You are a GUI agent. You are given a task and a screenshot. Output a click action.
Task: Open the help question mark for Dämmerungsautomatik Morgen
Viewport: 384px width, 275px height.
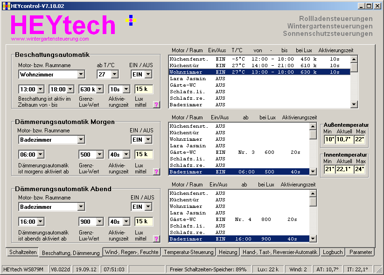click(156, 172)
